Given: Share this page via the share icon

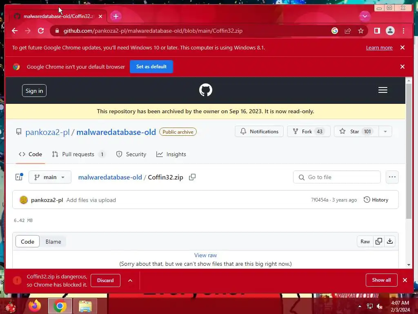Looking at the screenshot, I should tap(348, 31).
